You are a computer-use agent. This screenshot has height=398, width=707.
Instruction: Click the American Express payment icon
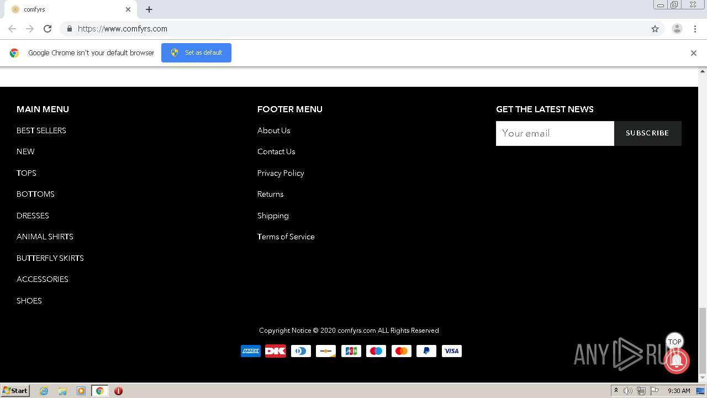pos(251,351)
